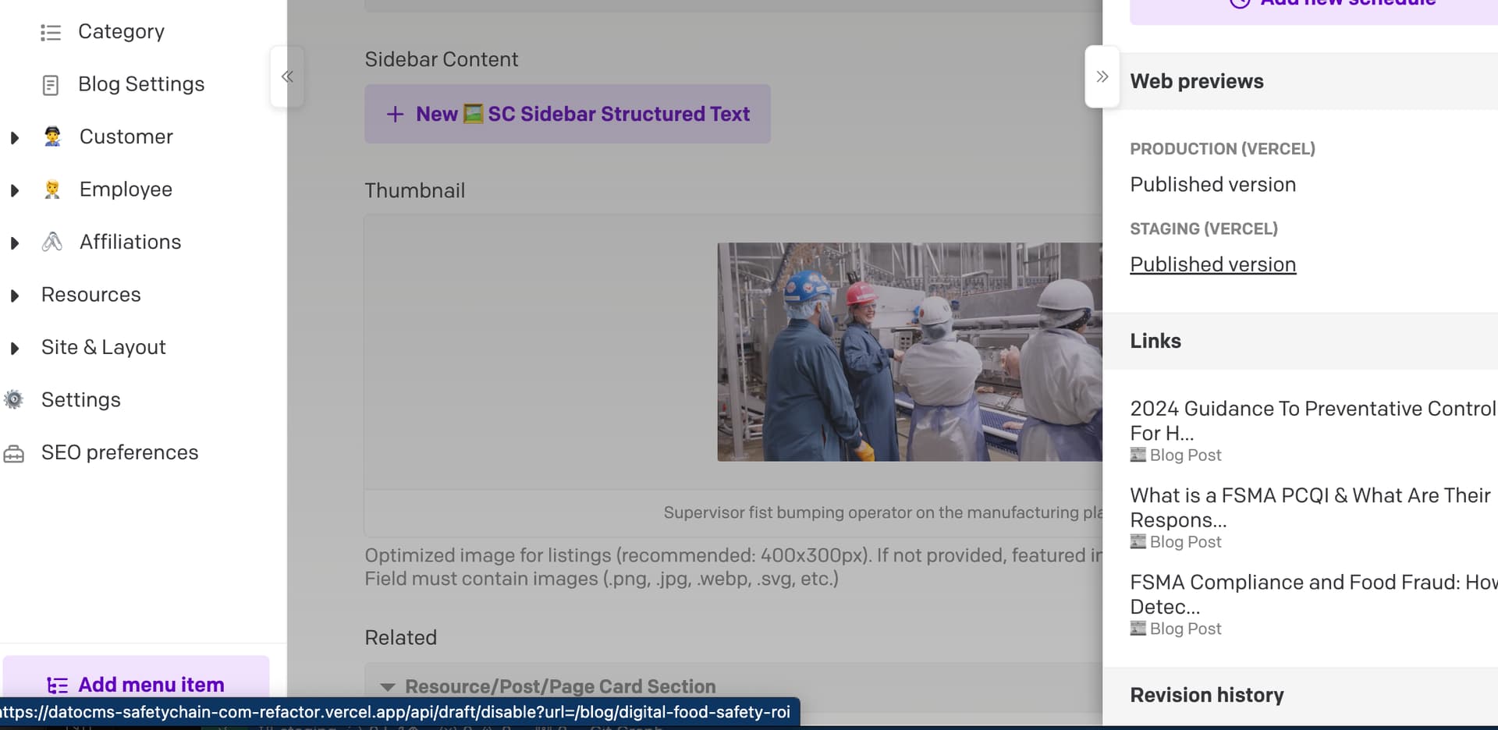
Task: Open What is a FSMA PCQI link
Action: point(1310,507)
